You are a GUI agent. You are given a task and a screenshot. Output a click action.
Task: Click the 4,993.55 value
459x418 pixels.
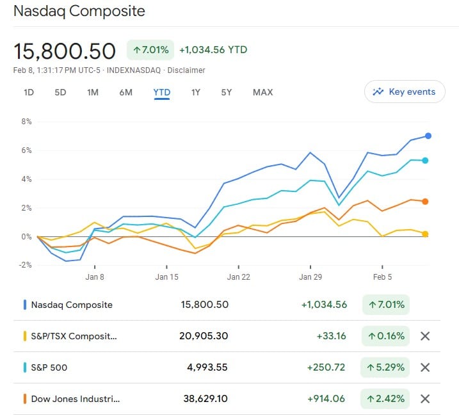coord(207,367)
